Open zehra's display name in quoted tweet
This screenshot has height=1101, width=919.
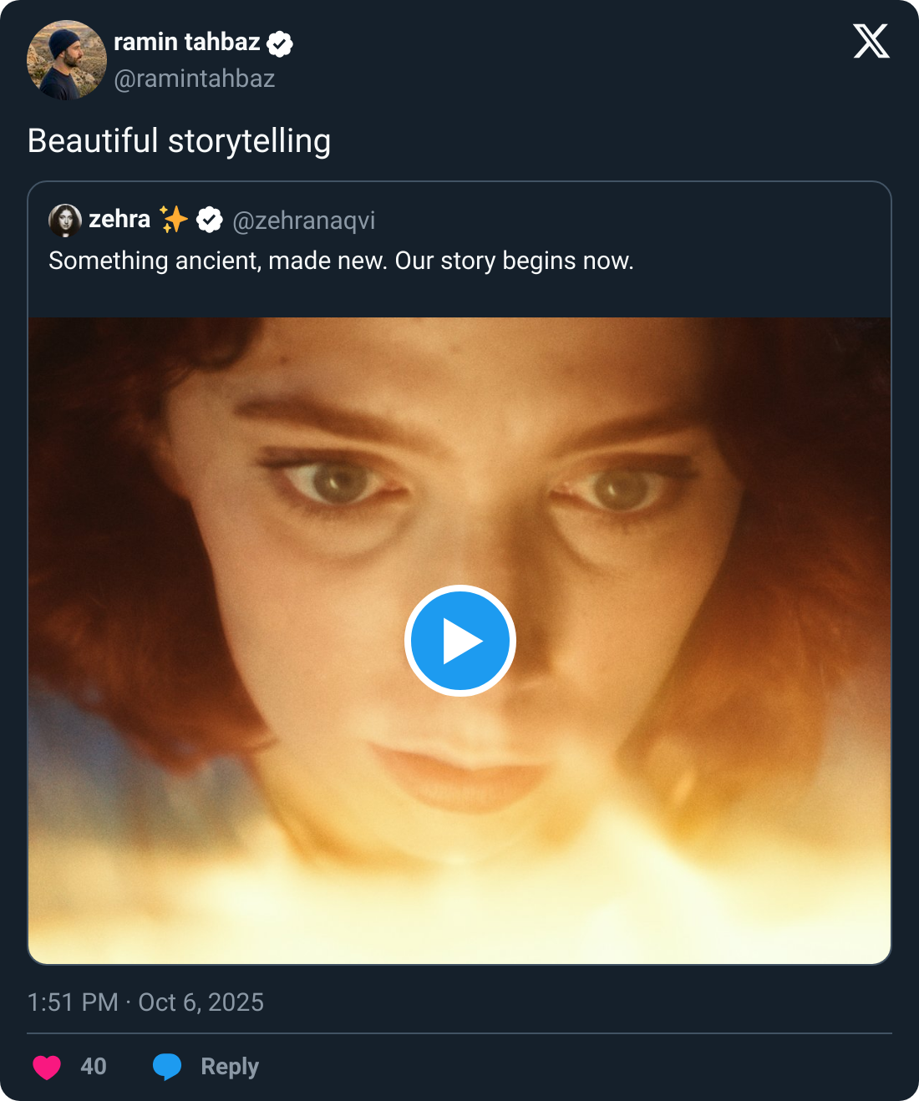click(x=119, y=220)
